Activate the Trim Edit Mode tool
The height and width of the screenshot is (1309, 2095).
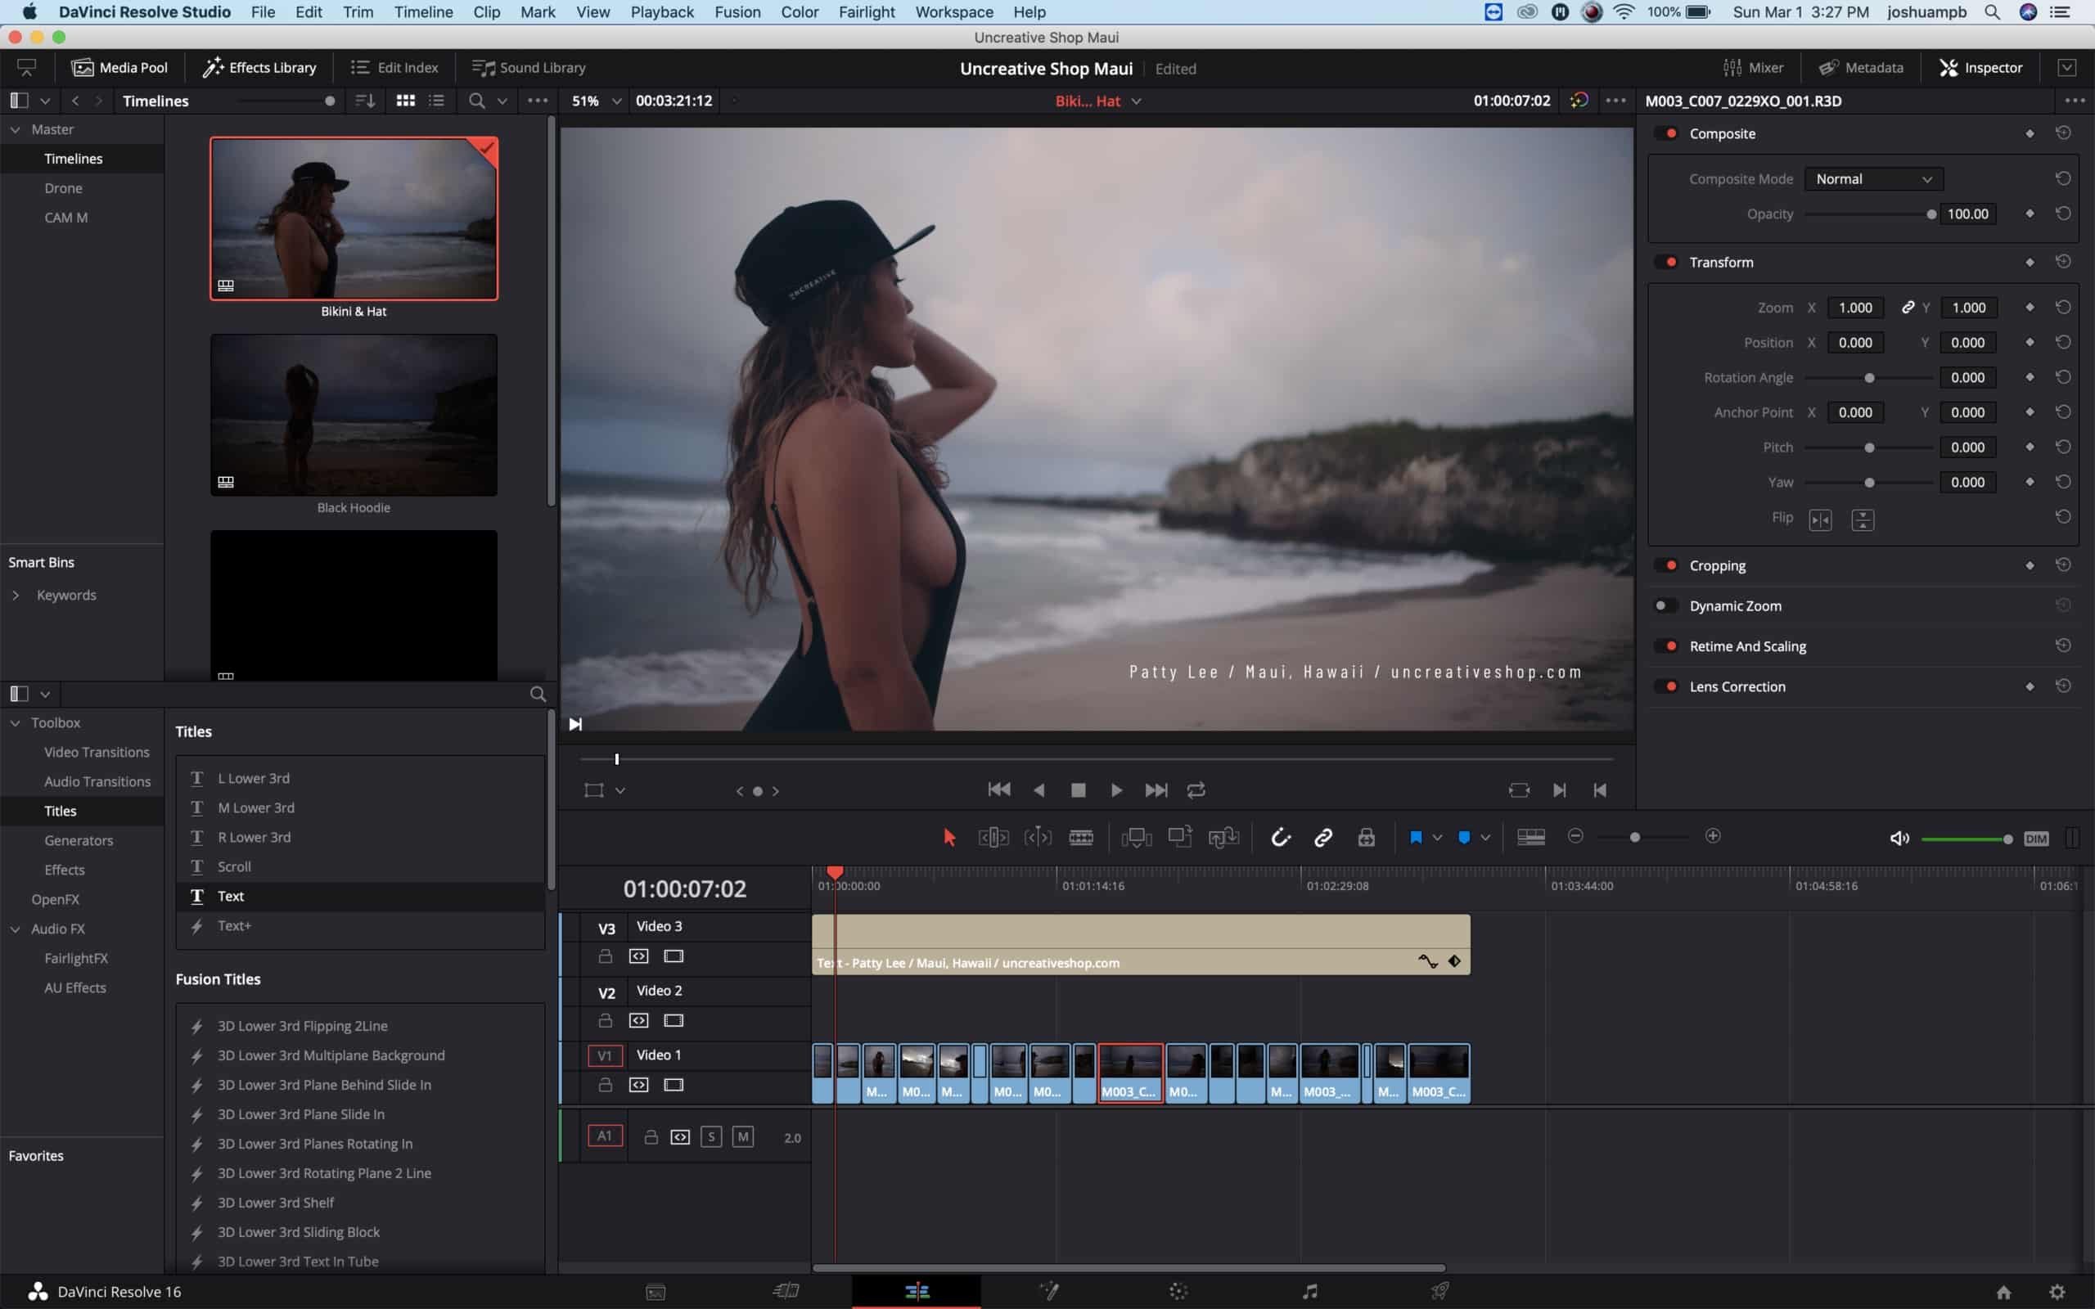point(993,837)
